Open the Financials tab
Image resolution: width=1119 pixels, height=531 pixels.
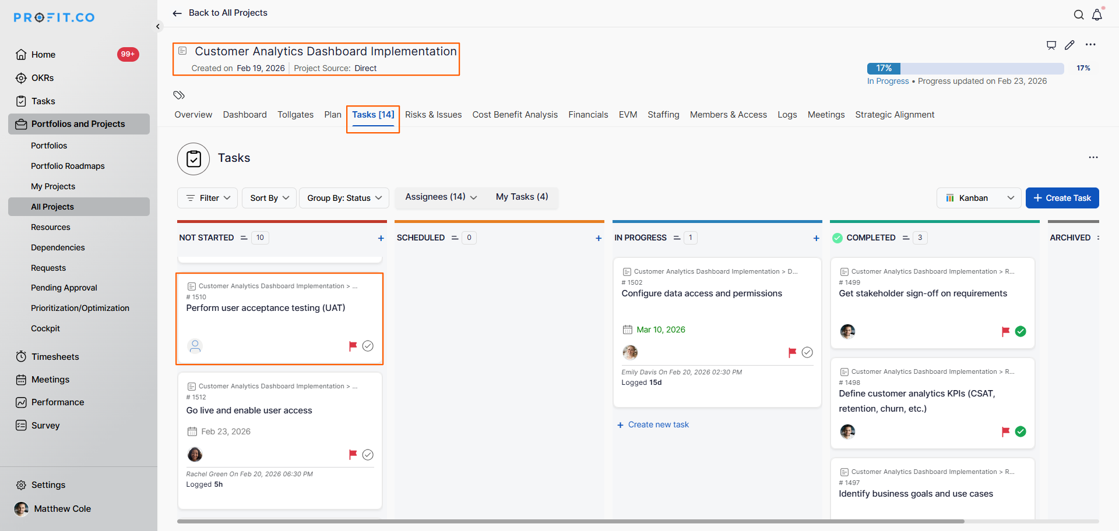click(588, 115)
